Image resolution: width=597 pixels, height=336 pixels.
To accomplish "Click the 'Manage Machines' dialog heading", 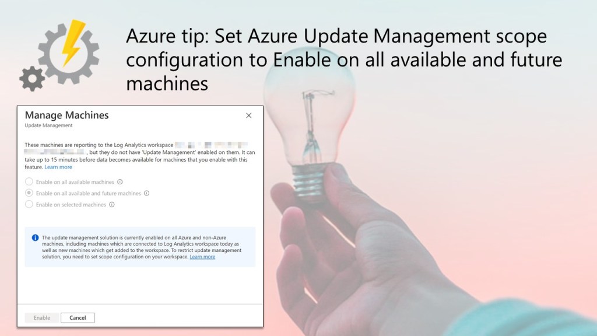I will click(x=66, y=116).
